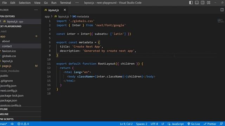The width and height of the screenshot is (225, 126).
Task: Open Problems via errors and warnings indicator
Action: [x=23, y=124]
